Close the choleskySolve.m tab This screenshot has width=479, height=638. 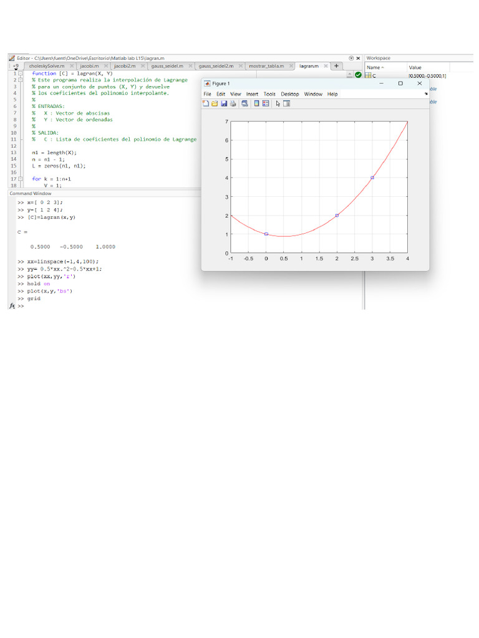point(72,65)
